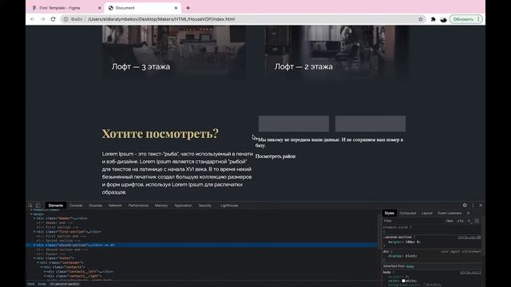The width and height of the screenshot is (511, 287).
Task: Open style.css link for the body rule
Action: [470, 273]
